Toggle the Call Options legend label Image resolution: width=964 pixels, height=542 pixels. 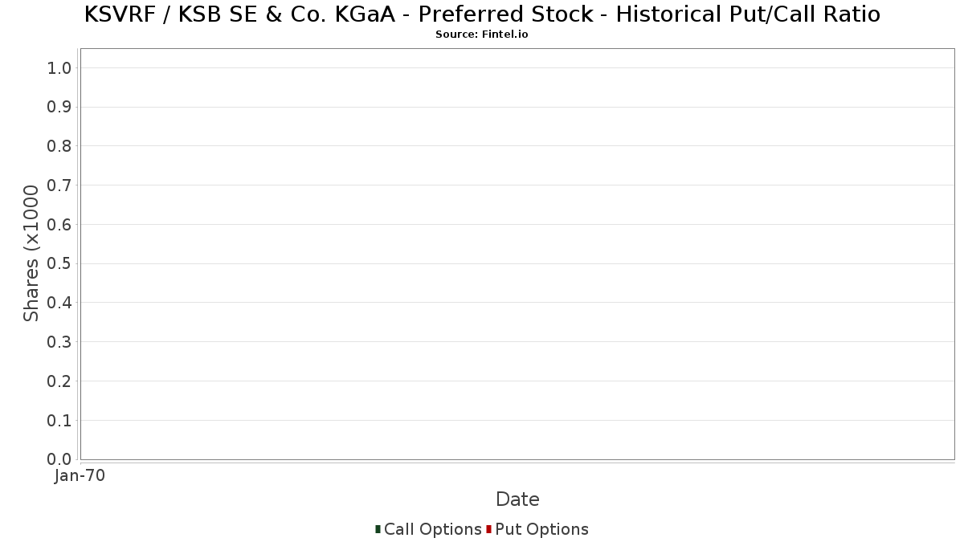[432, 529]
